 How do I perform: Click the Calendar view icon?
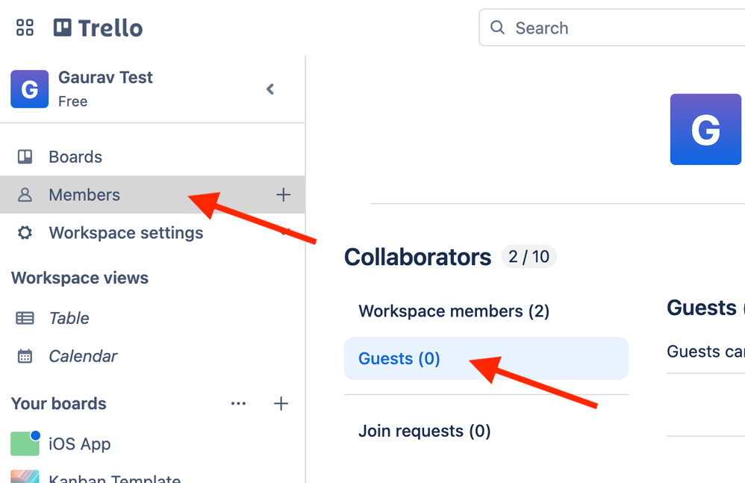click(x=25, y=356)
